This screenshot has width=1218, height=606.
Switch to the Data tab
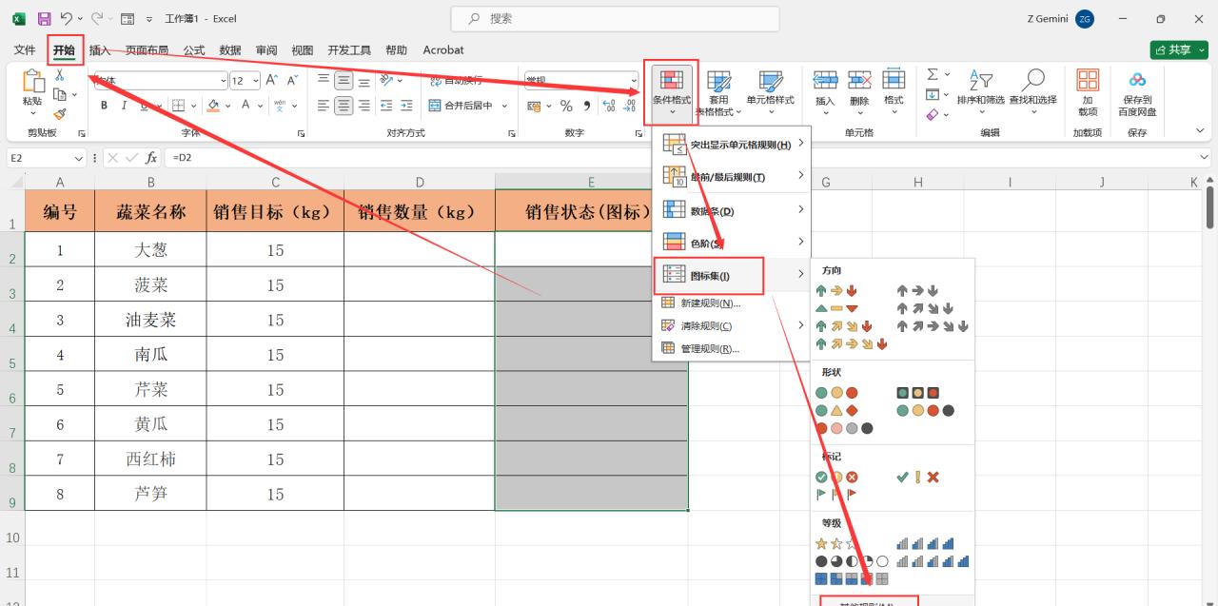tap(230, 49)
